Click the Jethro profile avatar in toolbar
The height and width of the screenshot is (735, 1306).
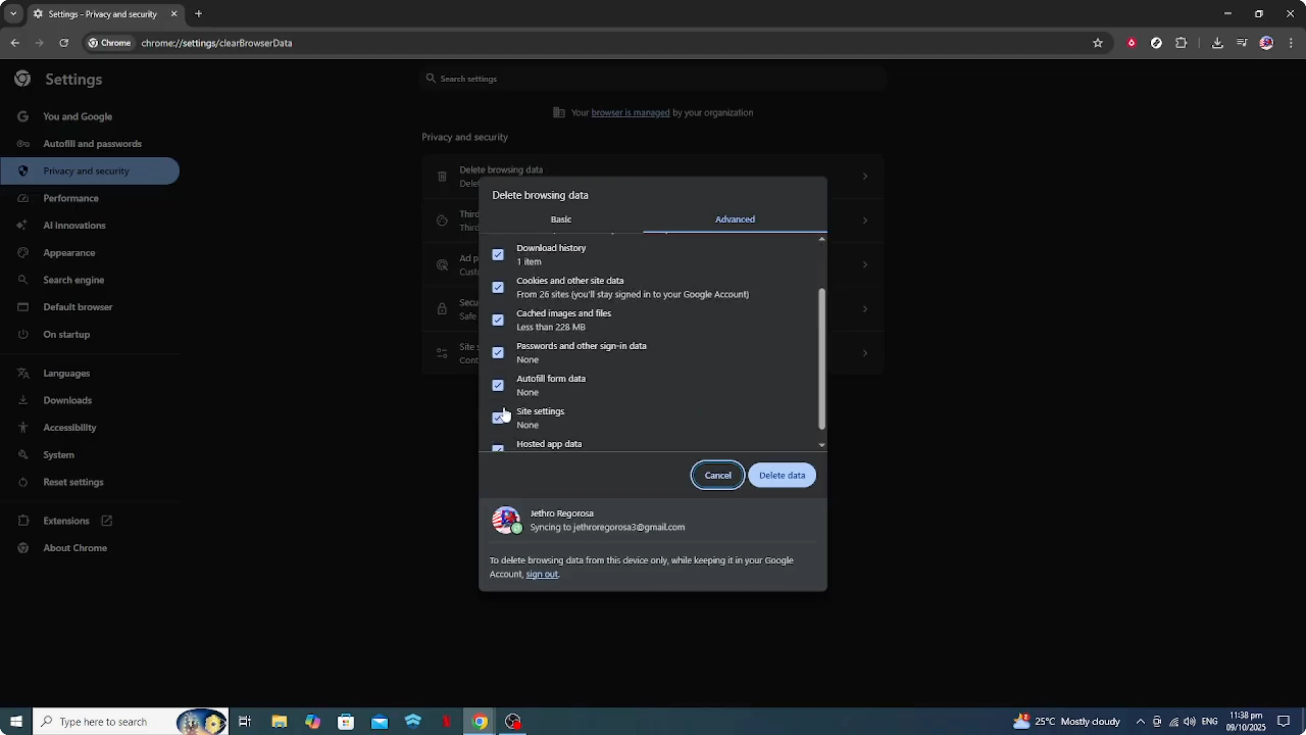(1267, 43)
